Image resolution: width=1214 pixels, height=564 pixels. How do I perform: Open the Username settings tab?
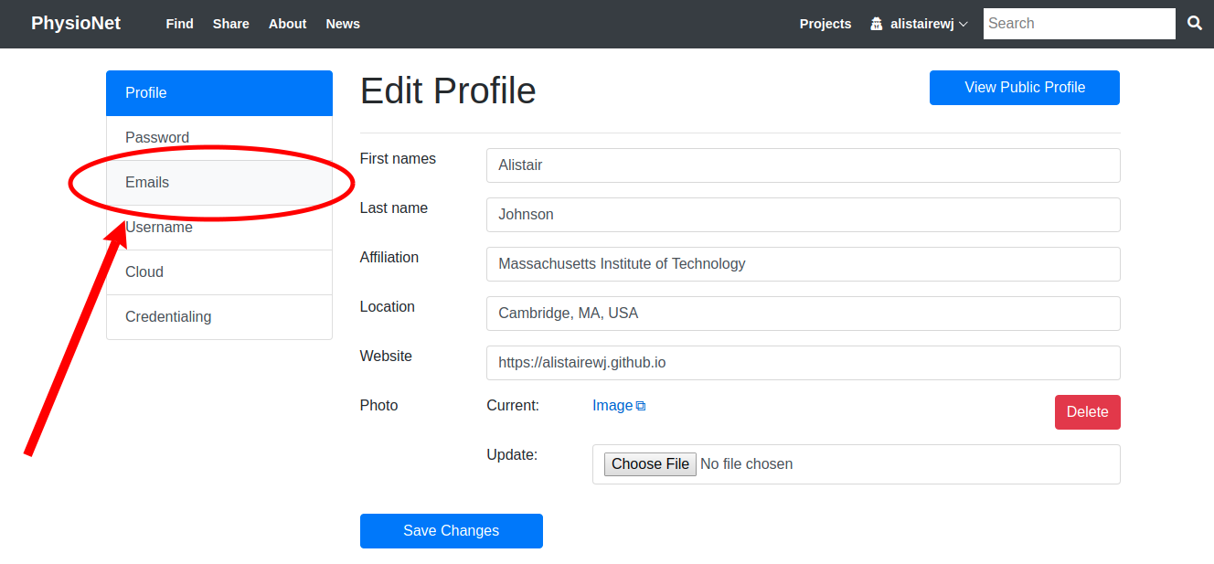pos(219,228)
